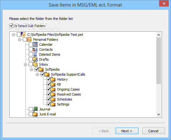Image resolution: width=171 pixels, height=140 pixels.
Task: Click the vertical scrollbar thumb
Action: (x=159, y=61)
